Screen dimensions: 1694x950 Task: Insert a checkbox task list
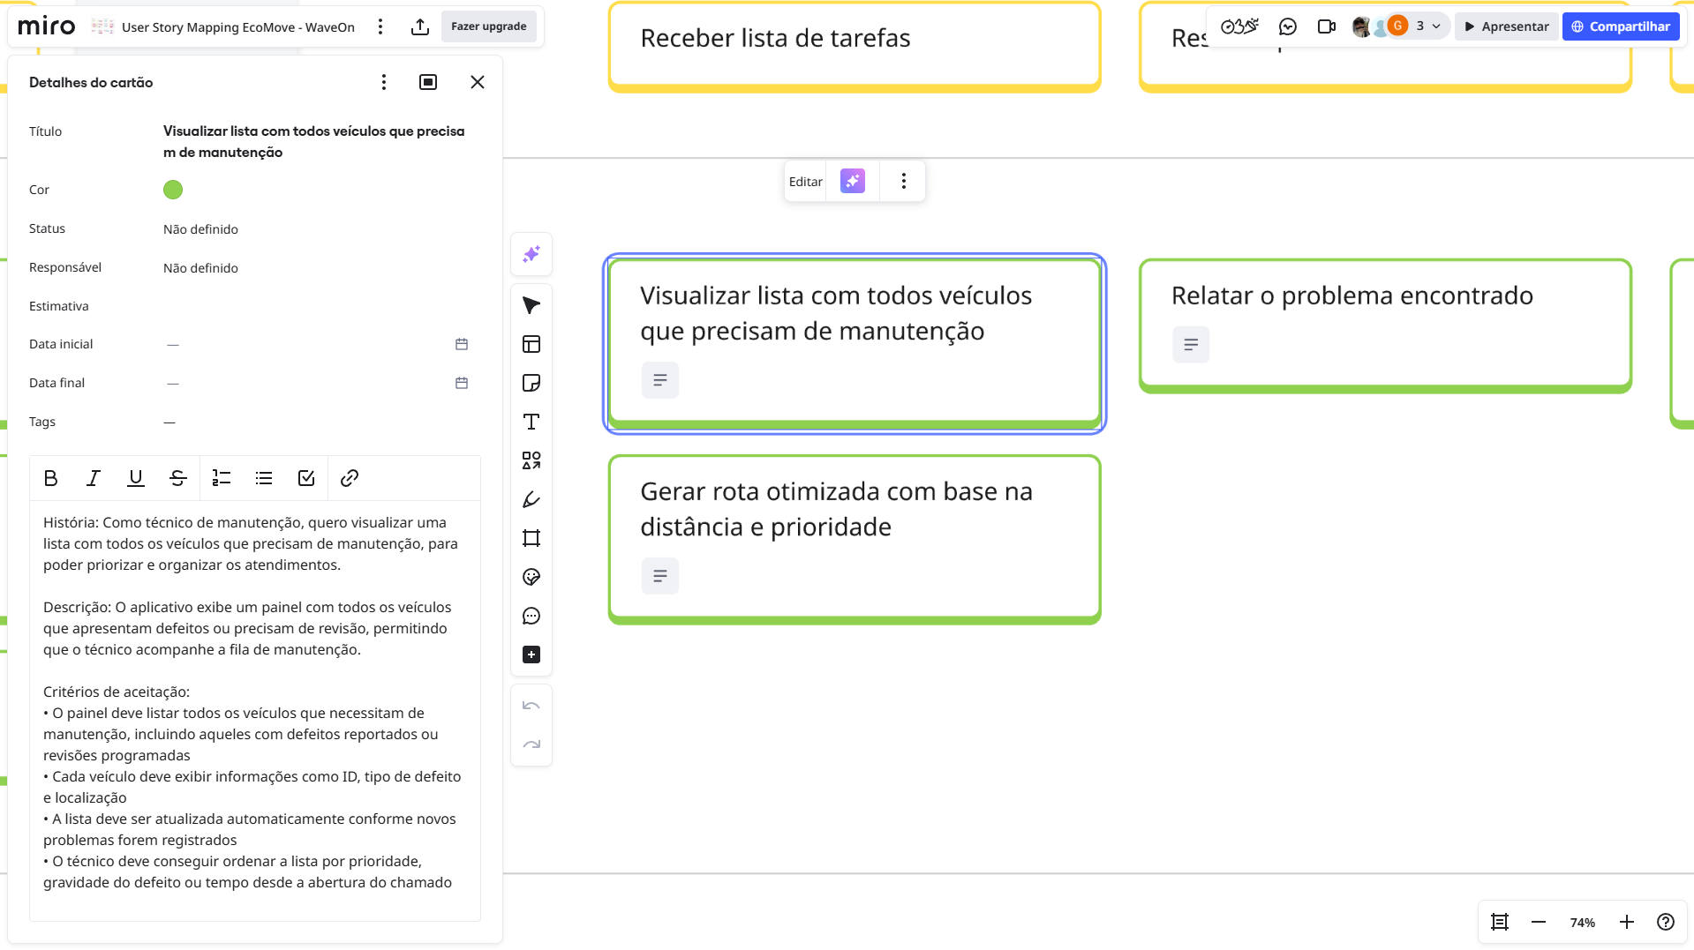tap(306, 478)
